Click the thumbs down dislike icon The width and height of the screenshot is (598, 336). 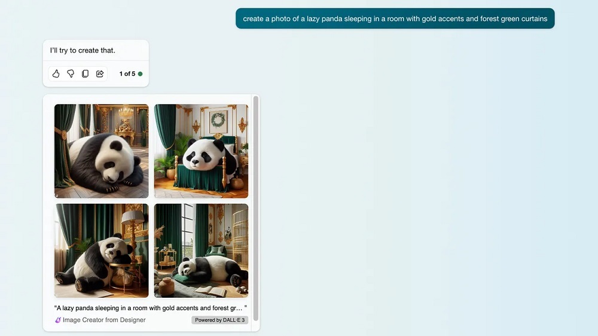71,74
